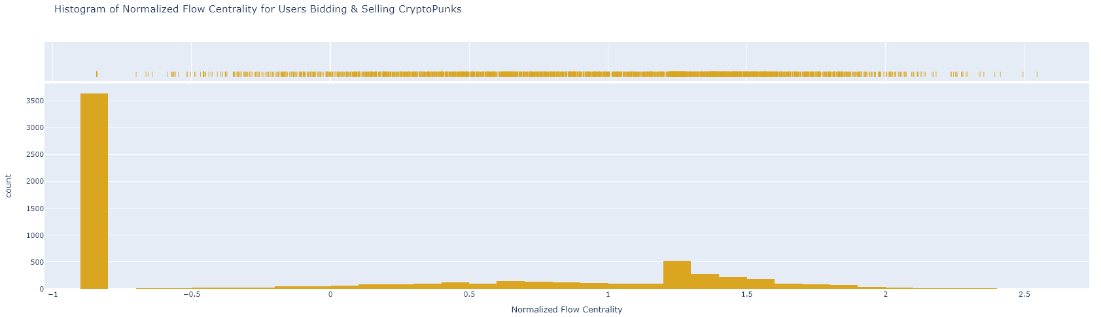The image size is (1101, 317).
Task: Click the 0 x-axis tick label
Action: (330, 295)
